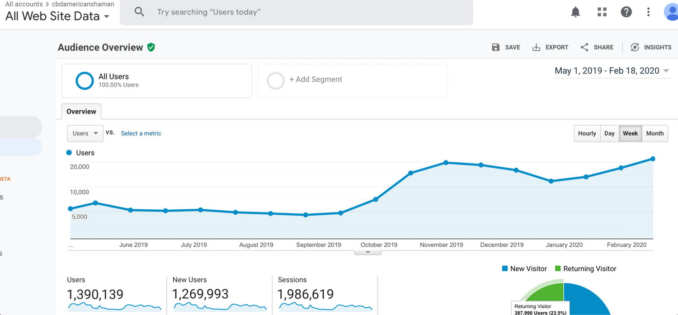Click the "1,269,993" new users total
678x315 pixels.
point(200,295)
